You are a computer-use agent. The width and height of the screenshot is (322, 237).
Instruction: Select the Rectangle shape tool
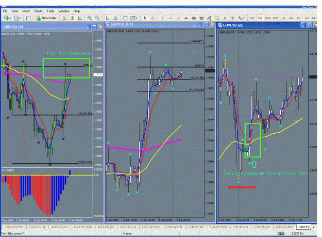(201, 18)
